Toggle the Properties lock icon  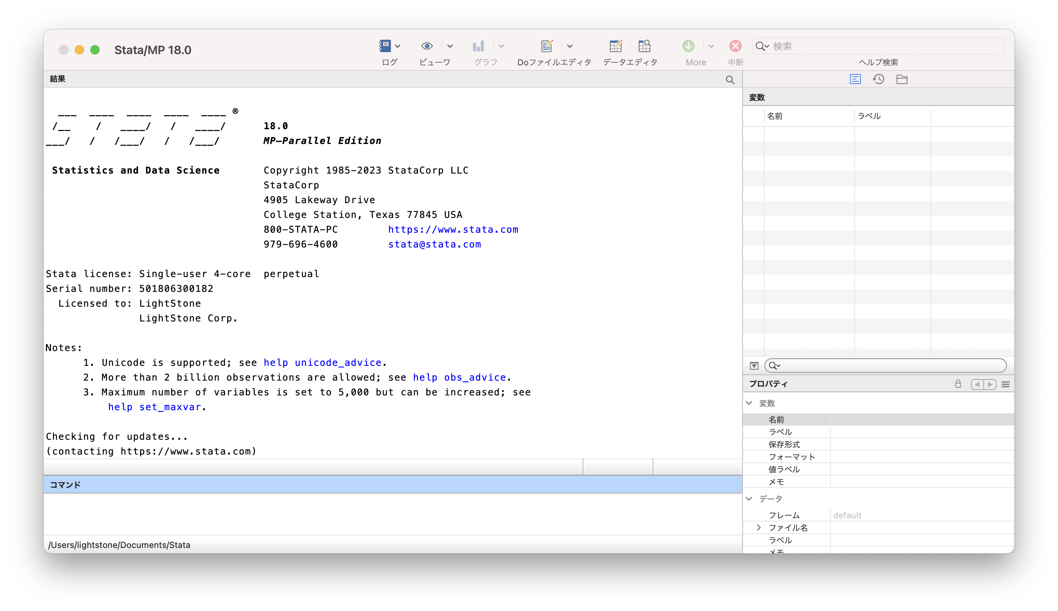point(958,384)
